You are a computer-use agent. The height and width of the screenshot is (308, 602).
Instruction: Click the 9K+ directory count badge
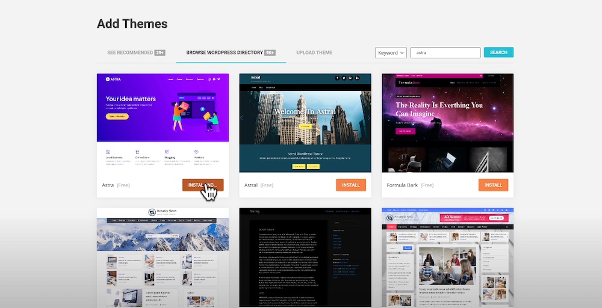pyautogui.click(x=270, y=52)
